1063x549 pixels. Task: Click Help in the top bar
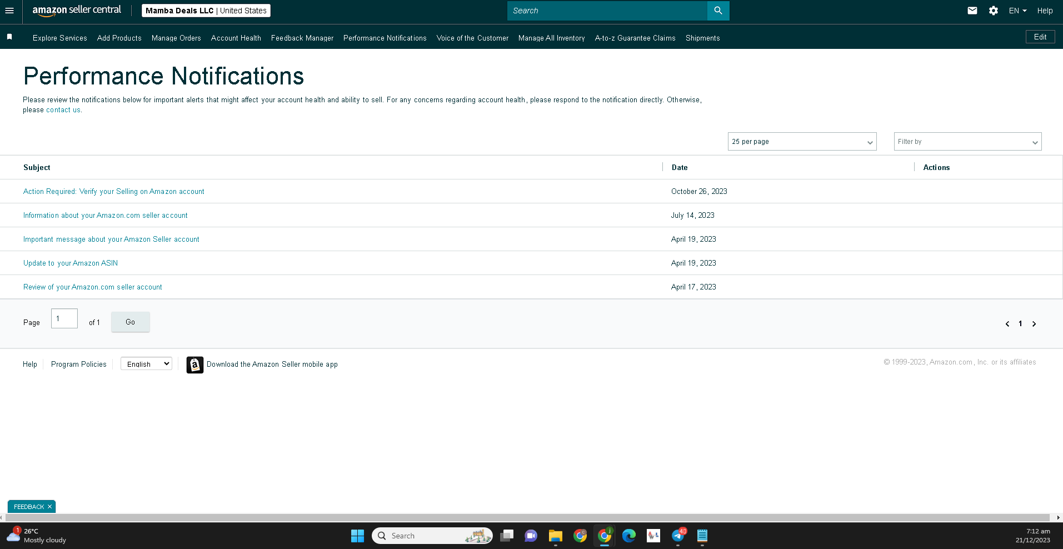[x=1045, y=11]
